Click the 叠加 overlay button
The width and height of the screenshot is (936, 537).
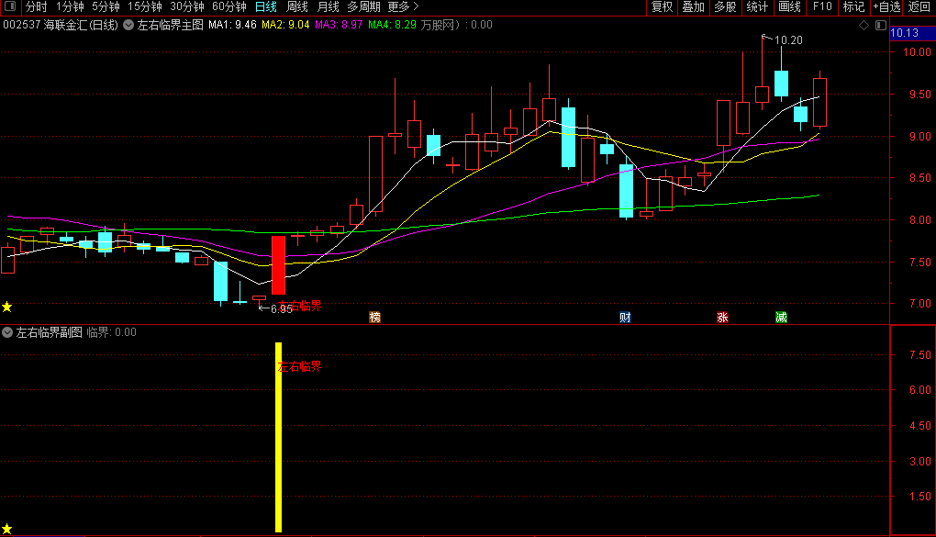694,6
